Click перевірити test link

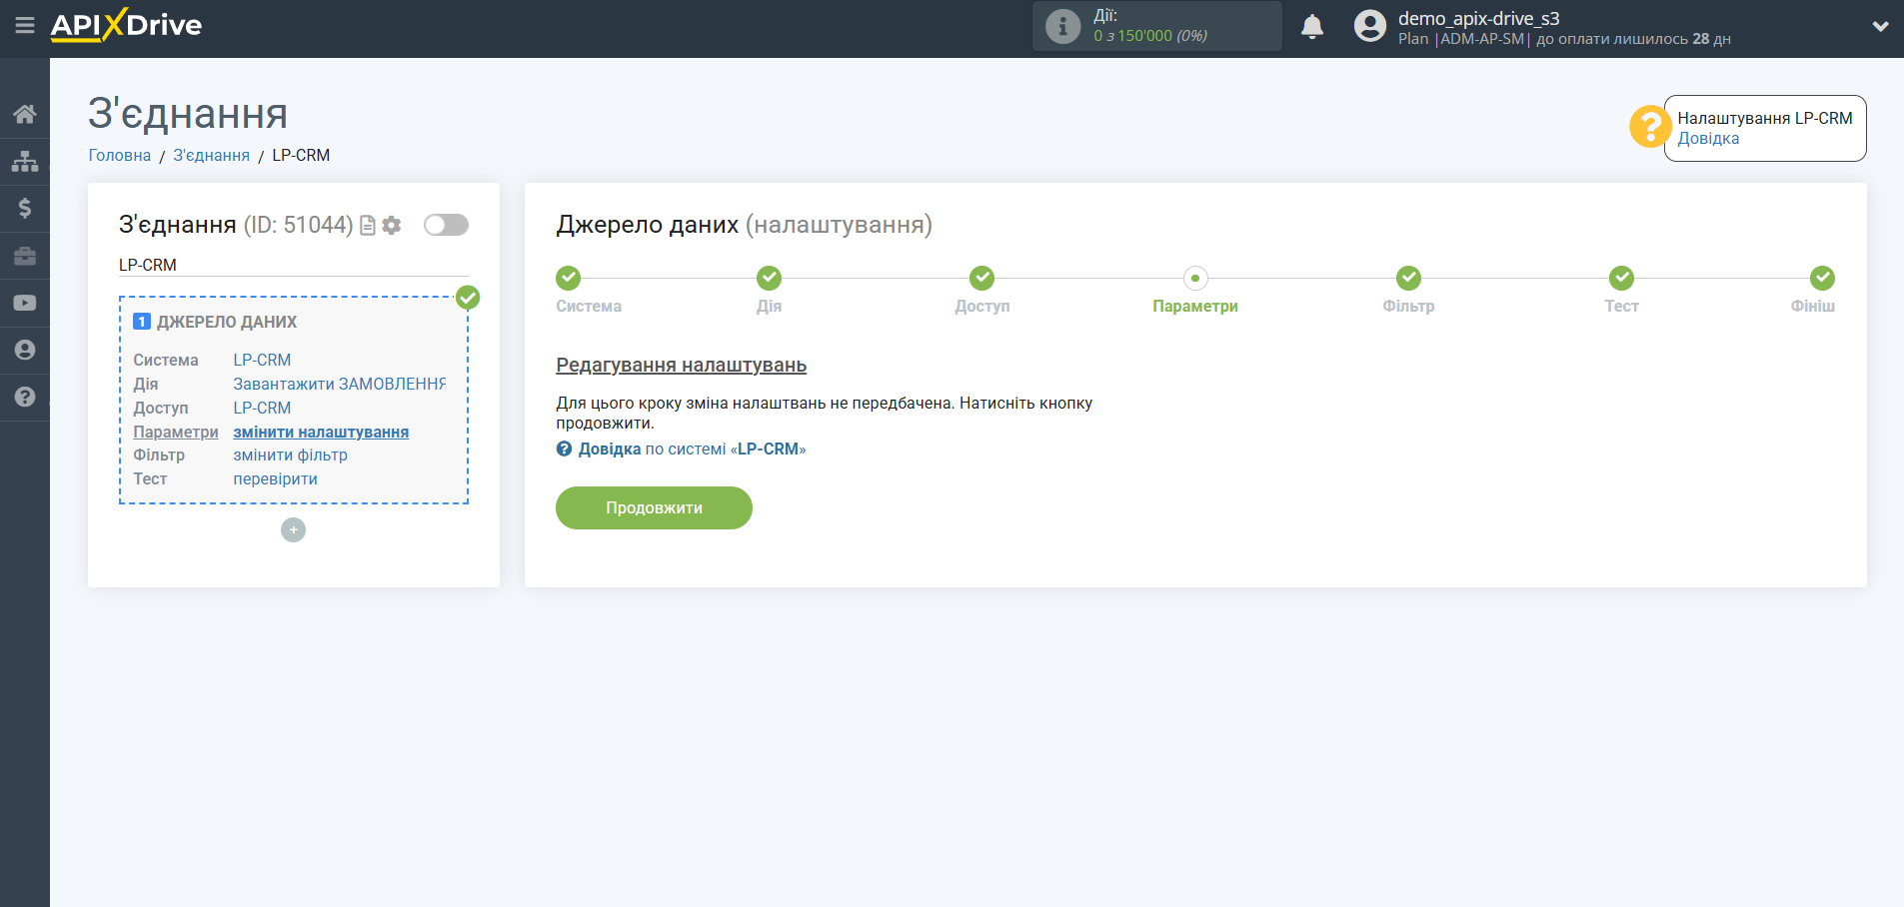tap(275, 479)
